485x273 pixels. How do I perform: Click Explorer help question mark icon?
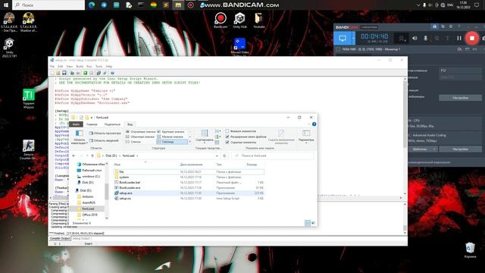[314, 124]
